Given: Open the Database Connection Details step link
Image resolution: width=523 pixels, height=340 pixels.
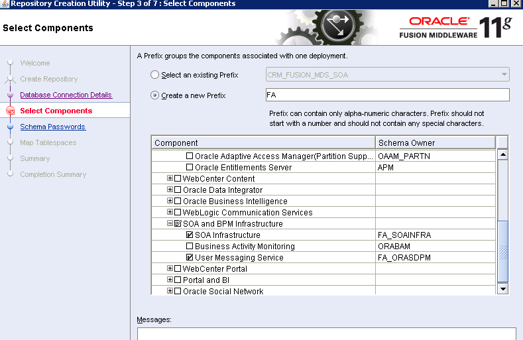Looking at the screenshot, I should click(66, 95).
